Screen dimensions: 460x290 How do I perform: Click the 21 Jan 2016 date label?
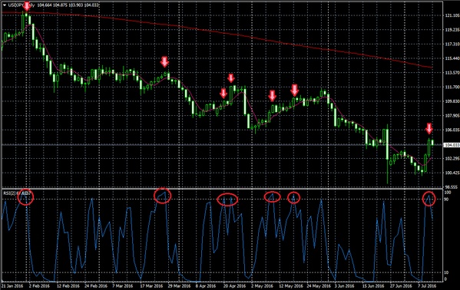click(x=12, y=285)
